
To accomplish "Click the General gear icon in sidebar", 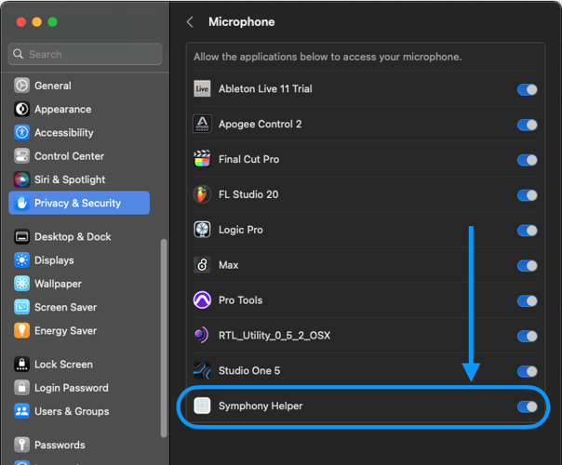I will [21, 86].
